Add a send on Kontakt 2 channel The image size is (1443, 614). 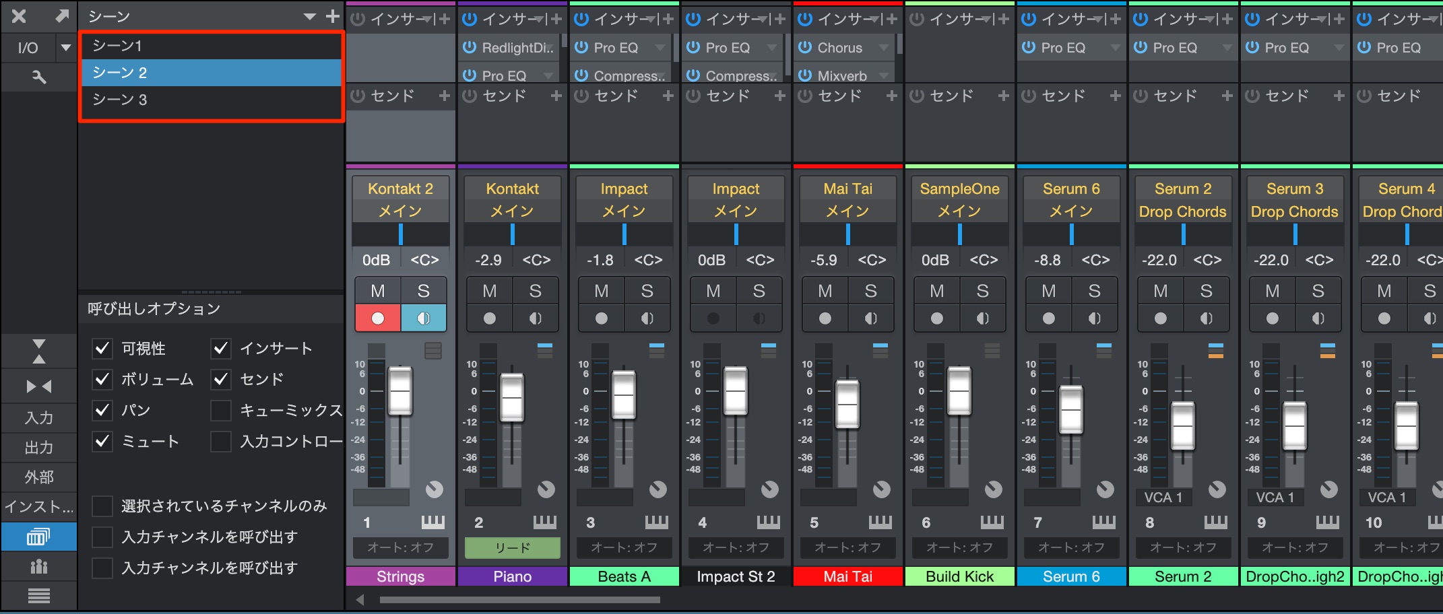[x=444, y=96]
